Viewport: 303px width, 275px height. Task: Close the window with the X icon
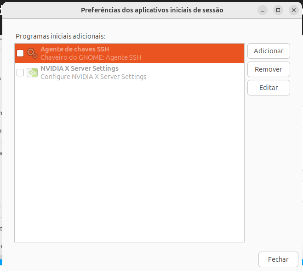(293, 10)
